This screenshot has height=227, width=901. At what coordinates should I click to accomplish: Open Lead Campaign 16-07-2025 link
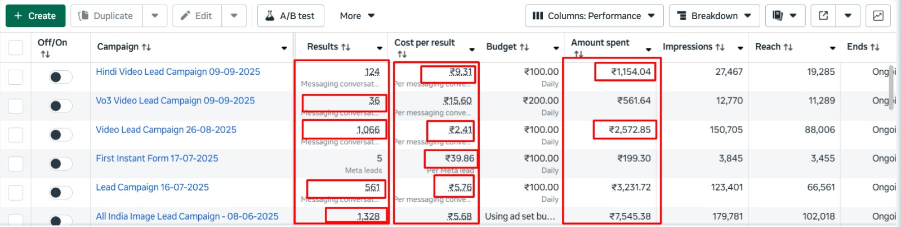point(152,187)
